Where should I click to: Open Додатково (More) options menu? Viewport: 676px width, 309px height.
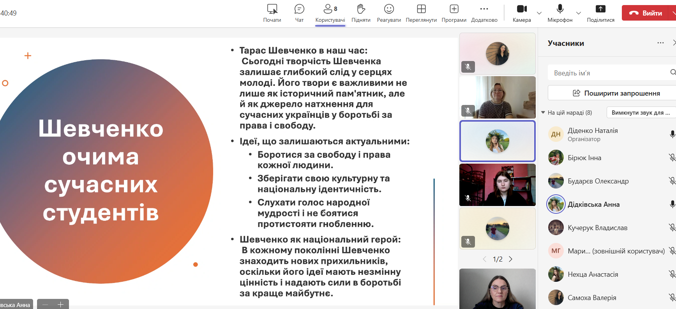pos(484,13)
